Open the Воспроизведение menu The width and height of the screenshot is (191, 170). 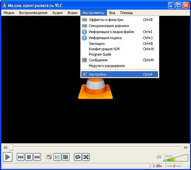[x=33, y=13]
